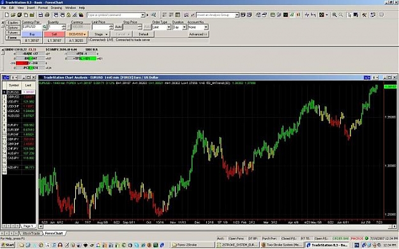Screen dimensions: 399x249
Task: Click the Page 1 tab in symbol list
Action: click(28, 226)
